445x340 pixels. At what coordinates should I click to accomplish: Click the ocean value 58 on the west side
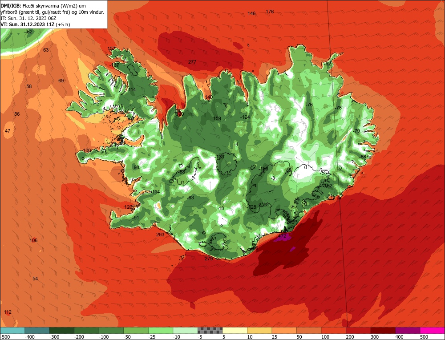tap(29, 86)
